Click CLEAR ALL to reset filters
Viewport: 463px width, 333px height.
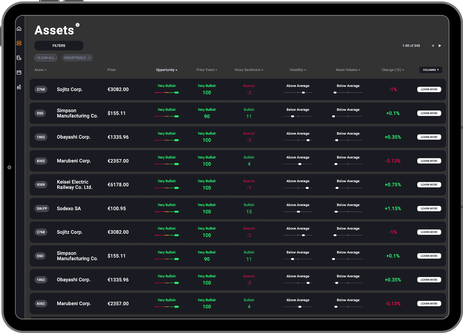tap(45, 58)
